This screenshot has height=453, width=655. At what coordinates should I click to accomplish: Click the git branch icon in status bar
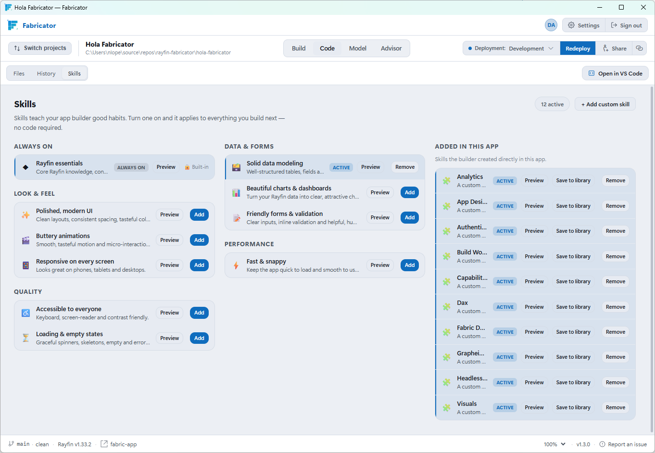pos(11,444)
